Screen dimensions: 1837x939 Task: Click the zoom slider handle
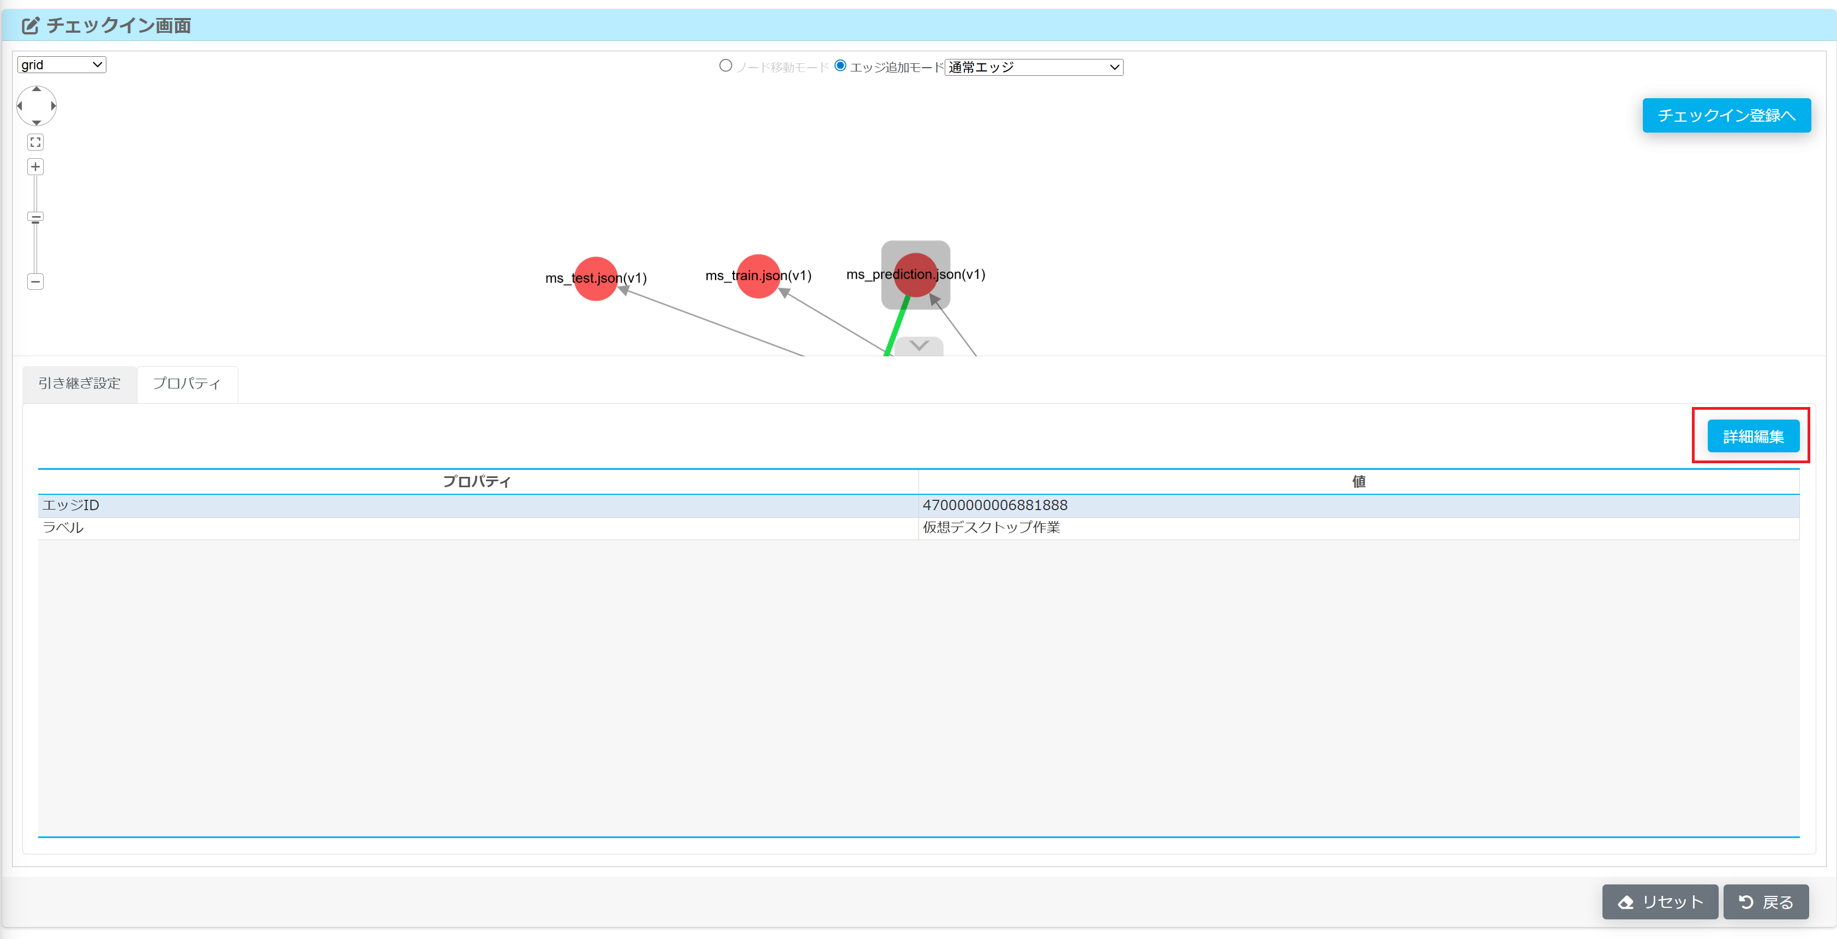pyautogui.click(x=35, y=217)
